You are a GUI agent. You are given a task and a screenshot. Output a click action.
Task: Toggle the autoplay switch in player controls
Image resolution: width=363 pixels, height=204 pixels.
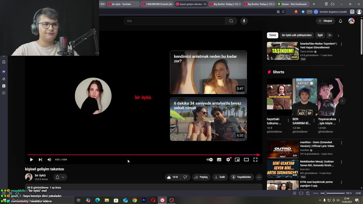pos(210,160)
